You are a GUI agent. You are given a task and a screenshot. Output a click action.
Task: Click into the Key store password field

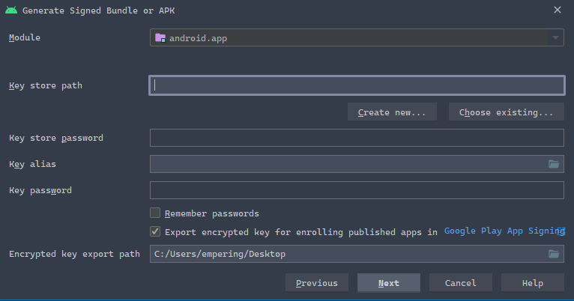357,138
